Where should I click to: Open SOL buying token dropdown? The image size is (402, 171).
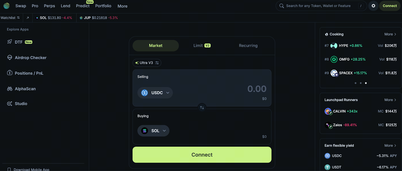[153, 131]
